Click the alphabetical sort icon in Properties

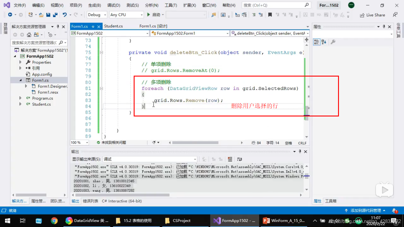(x=324, y=42)
